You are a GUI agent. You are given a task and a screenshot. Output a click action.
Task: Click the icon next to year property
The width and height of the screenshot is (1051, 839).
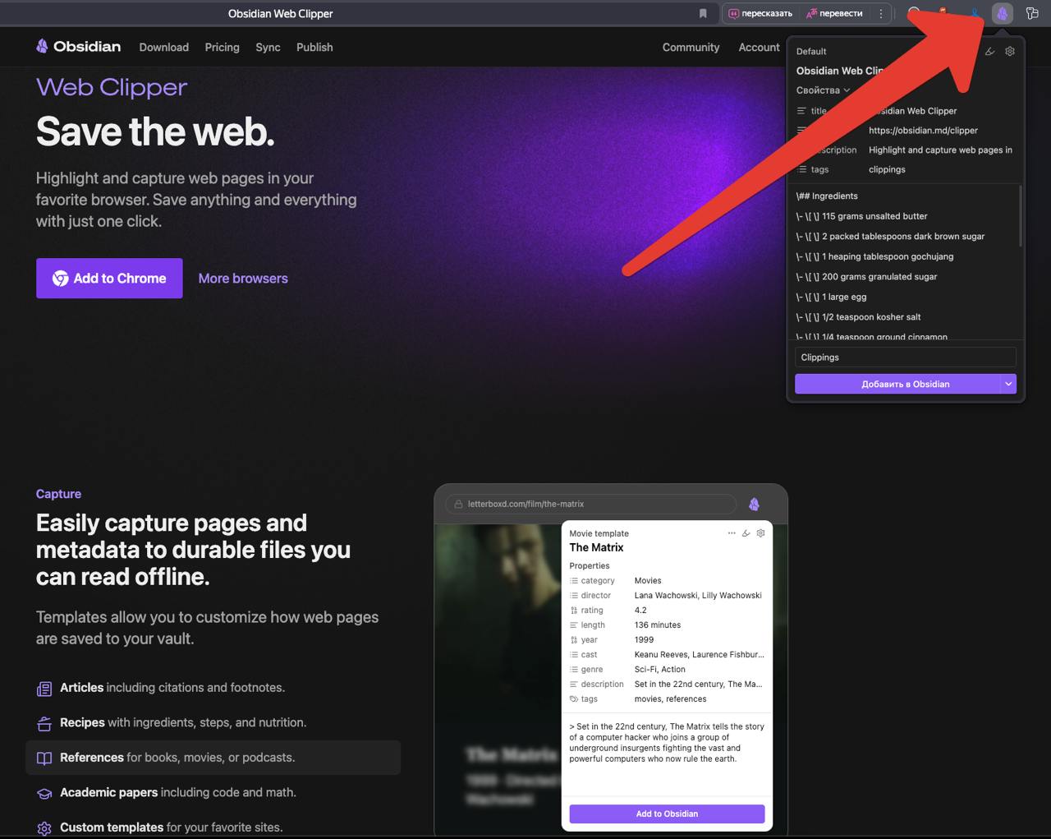pyautogui.click(x=574, y=640)
